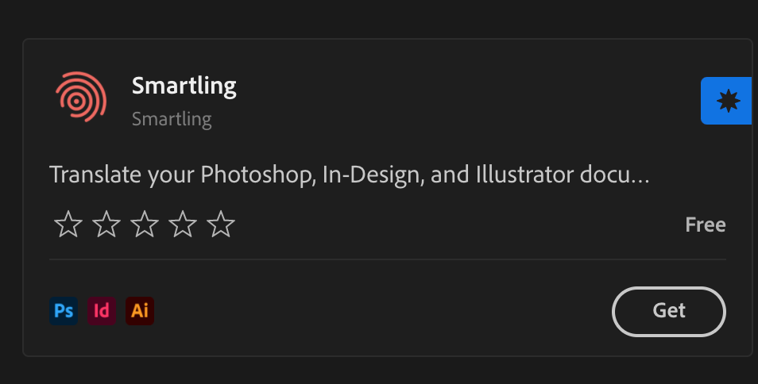This screenshot has height=384, width=758.
Task: Select the third rating star
Action: tap(145, 225)
